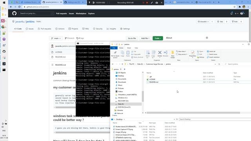The height and width of the screenshot is (141, 251).
Task: Open Pull requests in the GitHub header
Action: (x=62, y=14)
